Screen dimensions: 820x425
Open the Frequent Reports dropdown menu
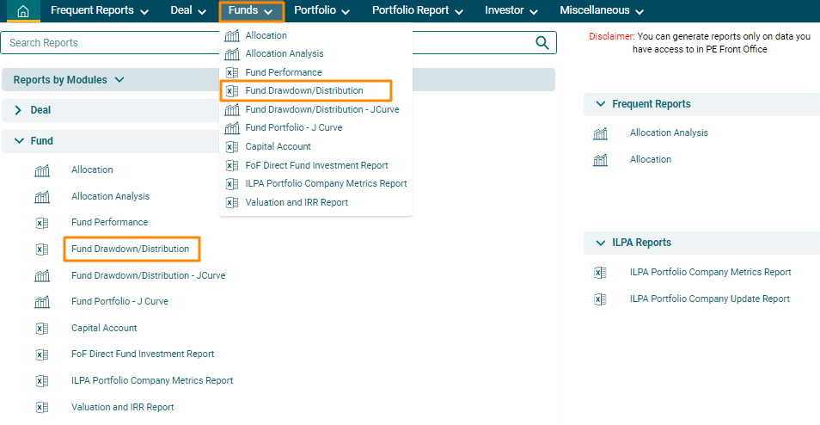(x=99, y=11)
